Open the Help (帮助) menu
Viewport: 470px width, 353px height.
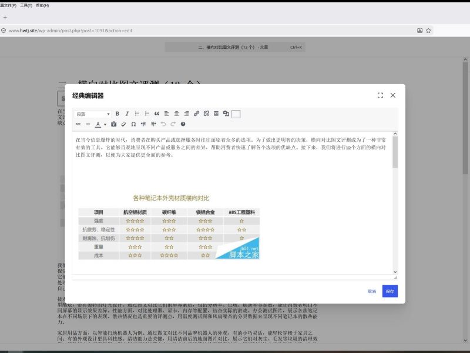click(42, 5)
